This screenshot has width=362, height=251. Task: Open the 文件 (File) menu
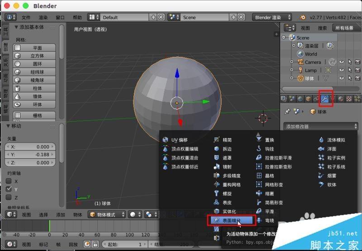point(26,17)
